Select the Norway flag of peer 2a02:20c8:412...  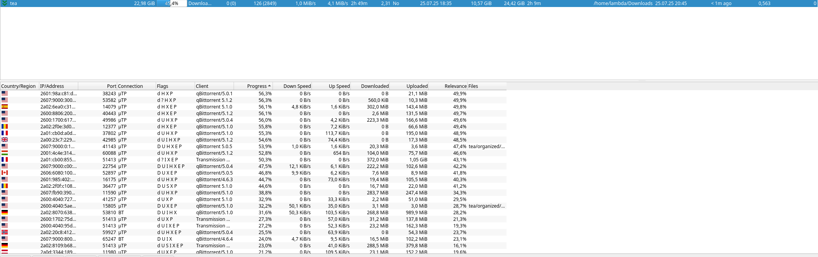[5, 232]
